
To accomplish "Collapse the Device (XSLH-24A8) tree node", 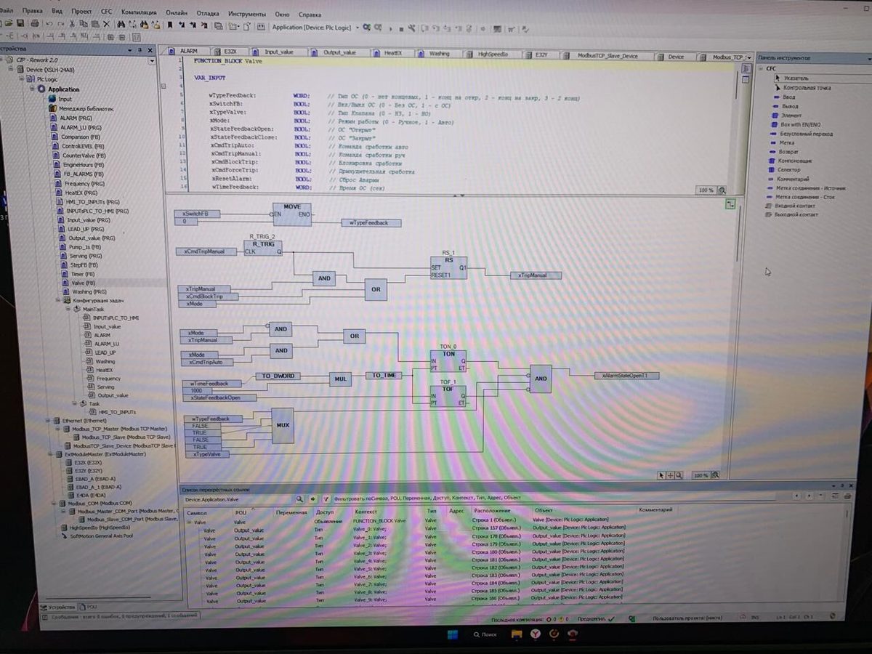I will coord(11,70).
